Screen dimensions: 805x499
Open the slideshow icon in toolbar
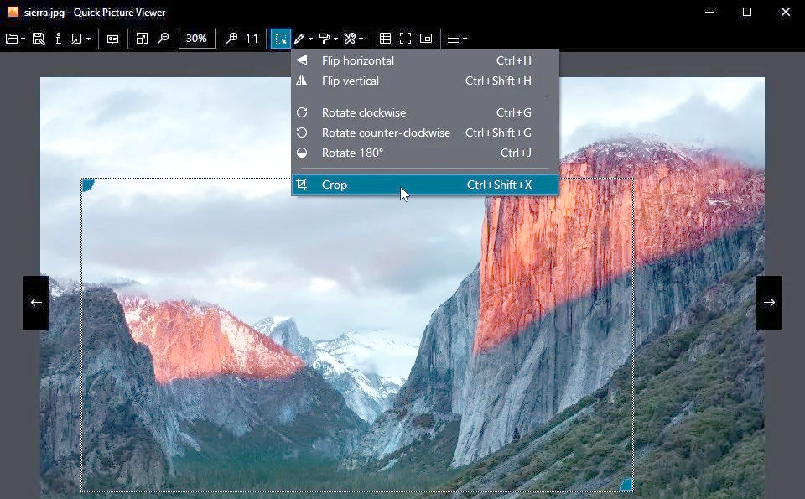pos(112,39)
